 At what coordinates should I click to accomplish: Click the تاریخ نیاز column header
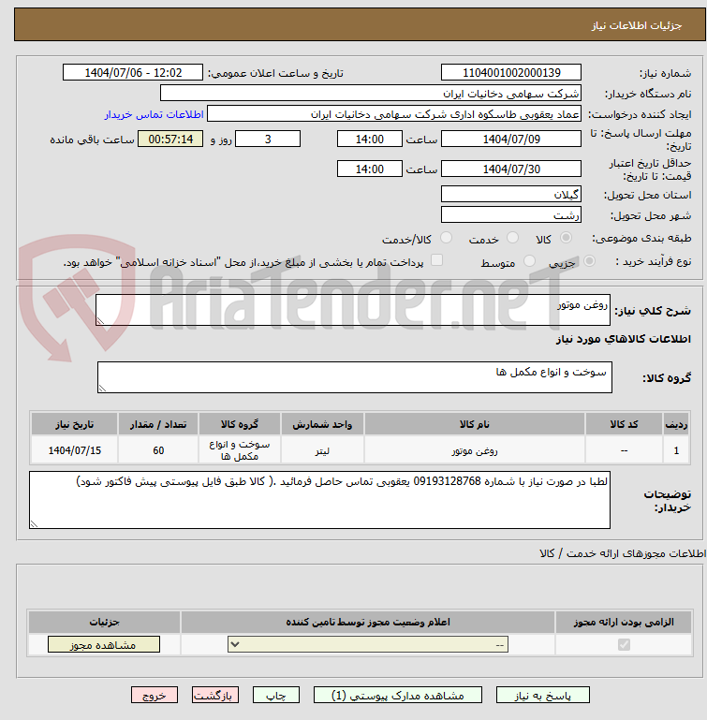(x=74, y=424)
